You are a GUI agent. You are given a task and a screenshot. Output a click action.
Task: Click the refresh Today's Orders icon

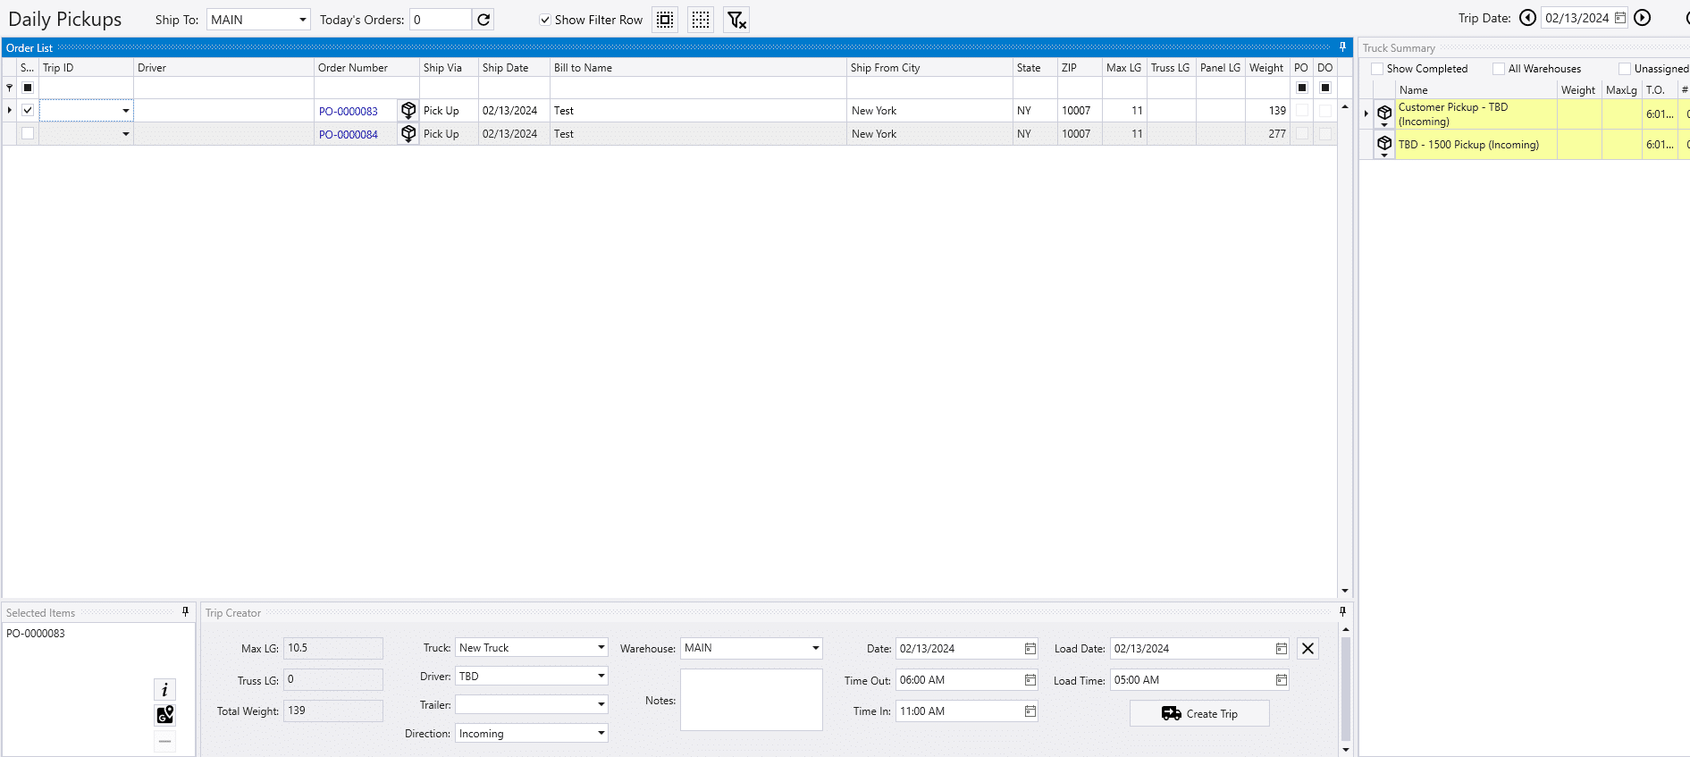(x=483, y=20)
